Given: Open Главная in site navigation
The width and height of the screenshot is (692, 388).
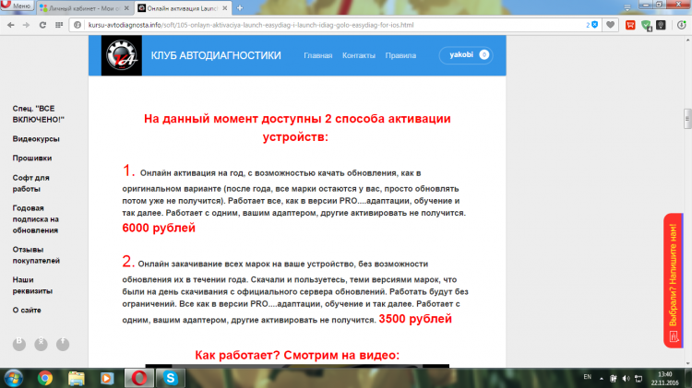Looking at the screenshot, I should (x=317, y=55).
